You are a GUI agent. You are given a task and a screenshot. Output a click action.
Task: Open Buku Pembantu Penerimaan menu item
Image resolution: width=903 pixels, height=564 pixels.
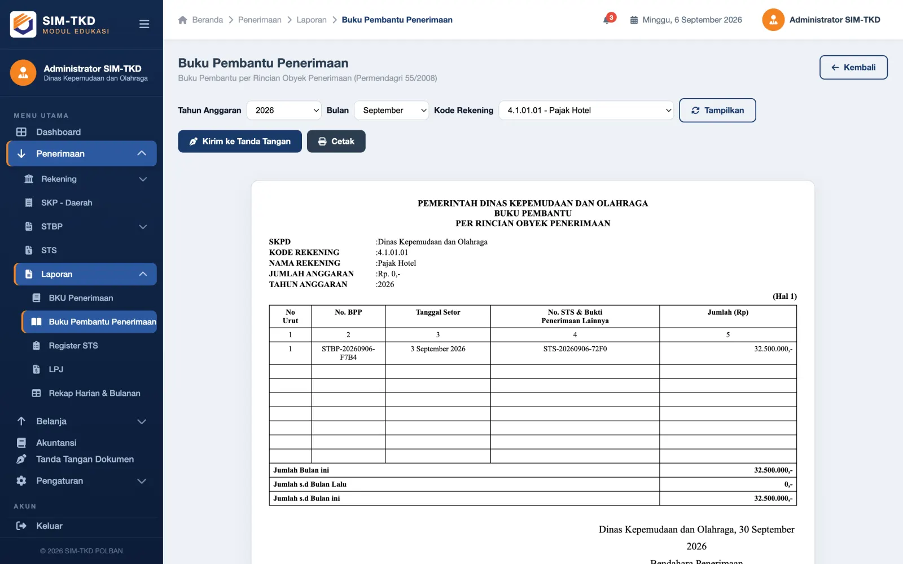(89, 321)
